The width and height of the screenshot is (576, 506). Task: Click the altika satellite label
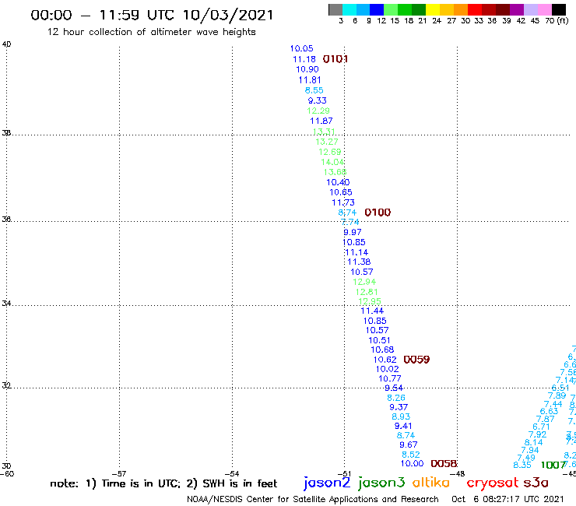[x=430, y=483]
